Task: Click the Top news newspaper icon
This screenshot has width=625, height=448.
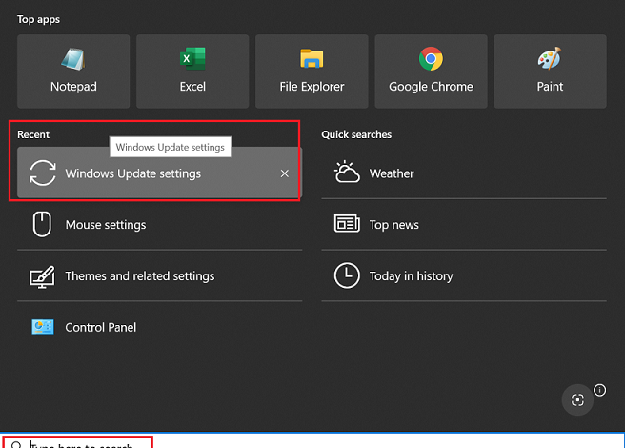Action: 347,225
